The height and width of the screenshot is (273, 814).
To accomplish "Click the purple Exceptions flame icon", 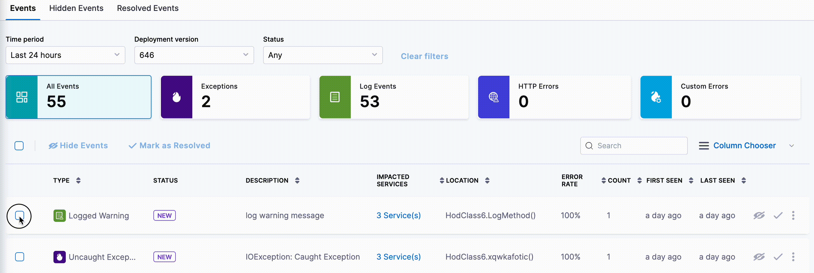I will pyautogui.click(x=177, y=97).
